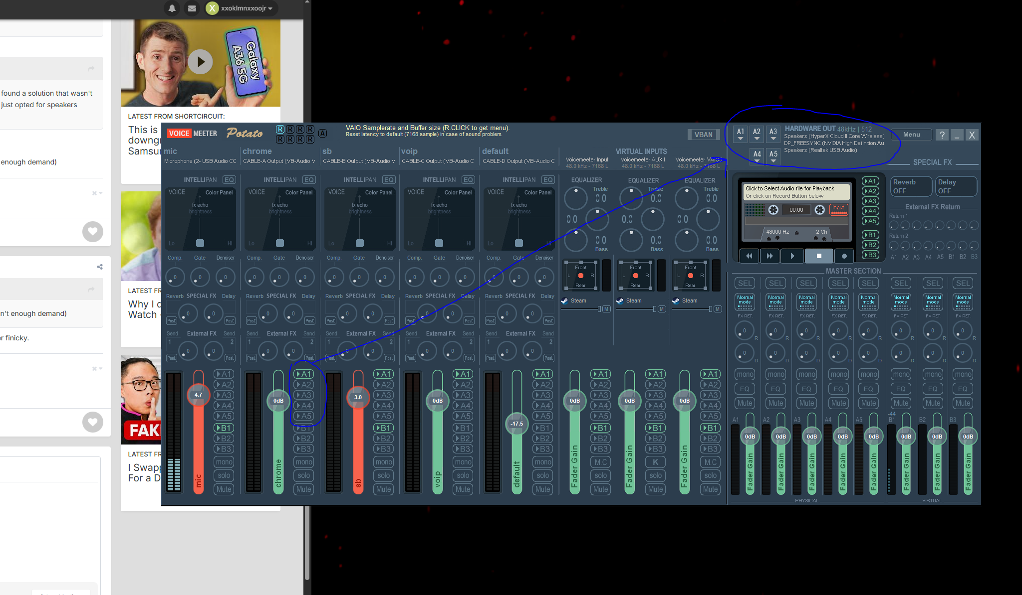Toggle A1 routing on the chrome strip
Viewport: 1022px width, 595px height.
304,374
